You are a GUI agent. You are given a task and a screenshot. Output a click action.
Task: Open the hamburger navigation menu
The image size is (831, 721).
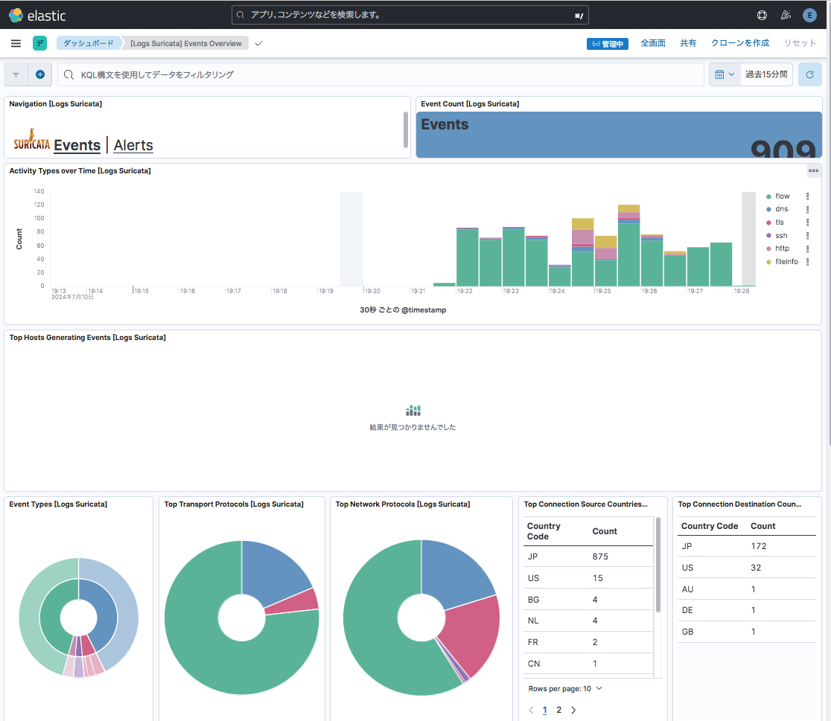(x=16, y=43)
